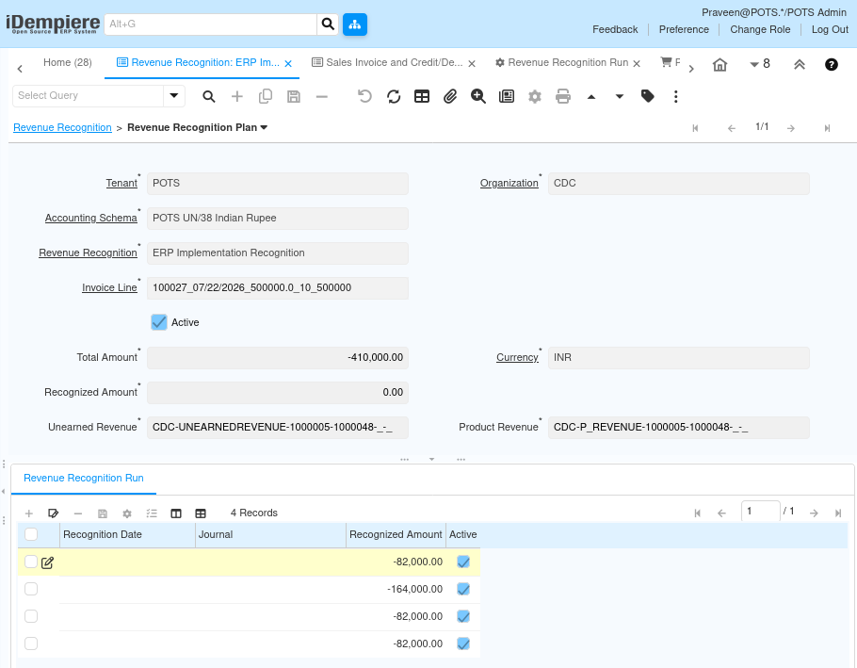Toggle grid view icon in main toolbar
Screen dimensions: 857x668
pos(422,97)
